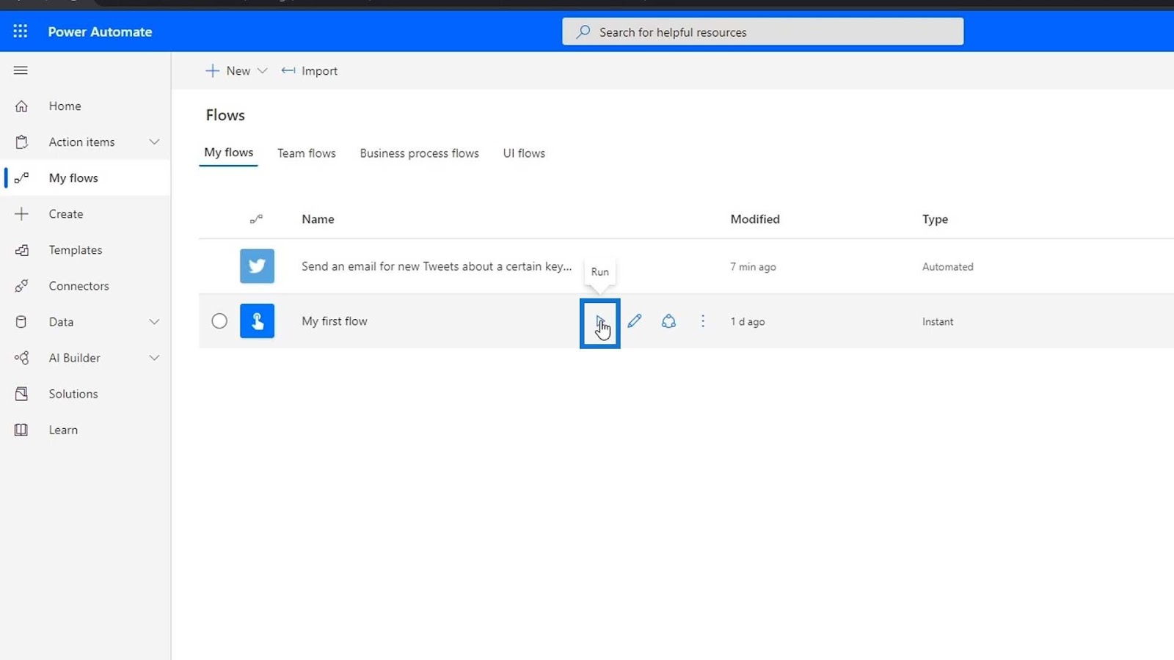Edit My first flow with pencil icon

tap(635, 321)
